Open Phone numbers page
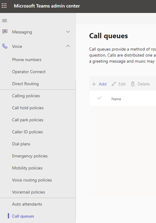 click(x=27, y=60)
